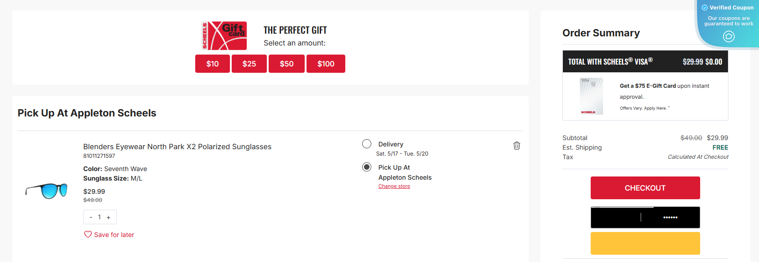The image size is (759, 262).
Task: Click the coupon badge's round house icon
Action: (729, 36)
